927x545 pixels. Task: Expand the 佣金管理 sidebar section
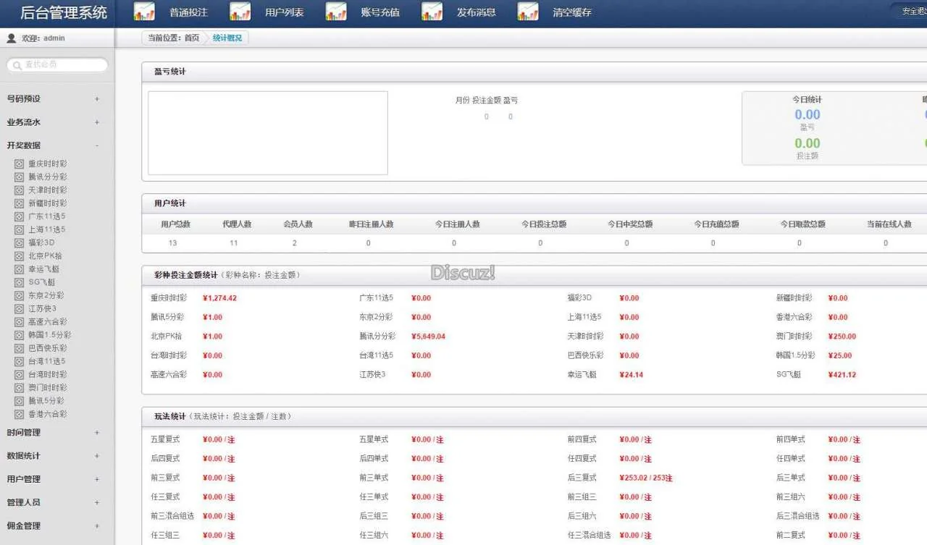click(x=97, y=526)
